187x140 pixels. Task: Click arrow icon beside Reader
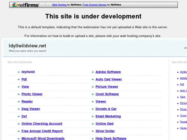[x=19, y=102]
